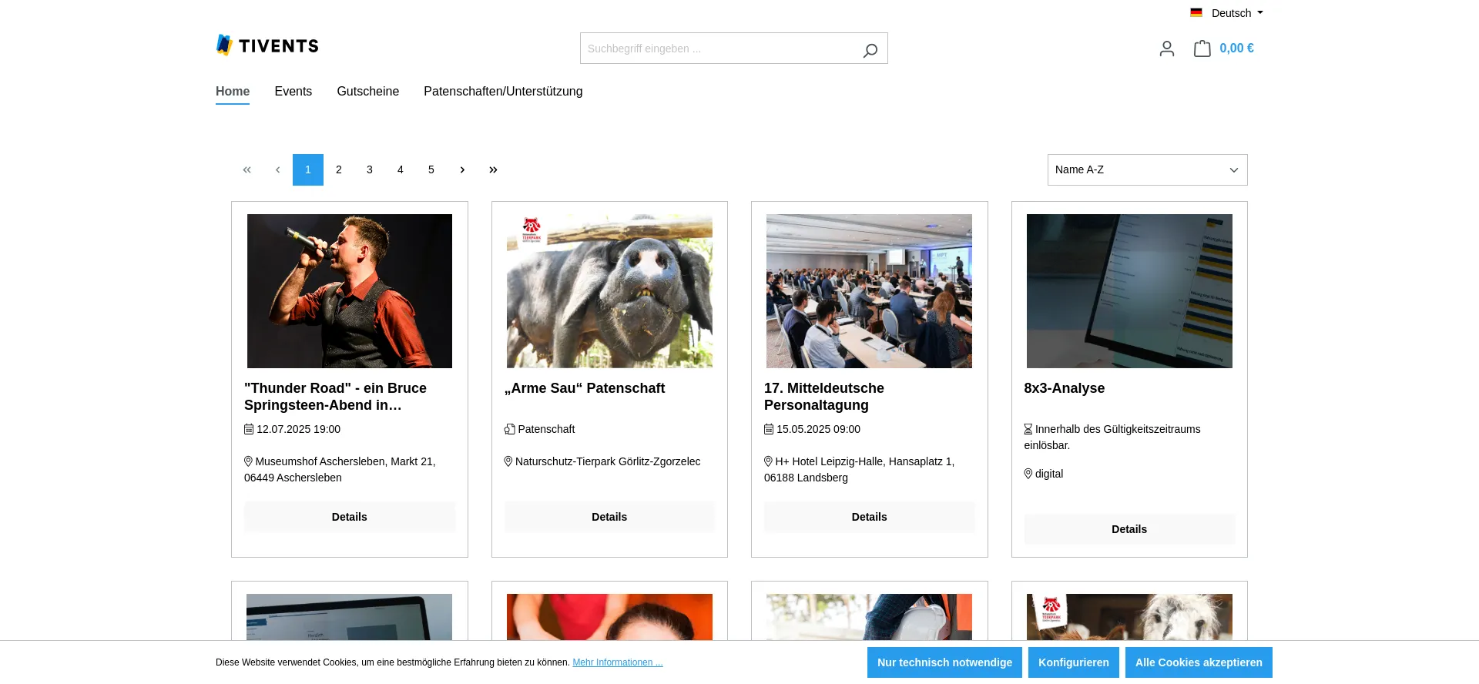Open the user account icon
This screenshot has width=1479, height=684.
click(1167, 49)
